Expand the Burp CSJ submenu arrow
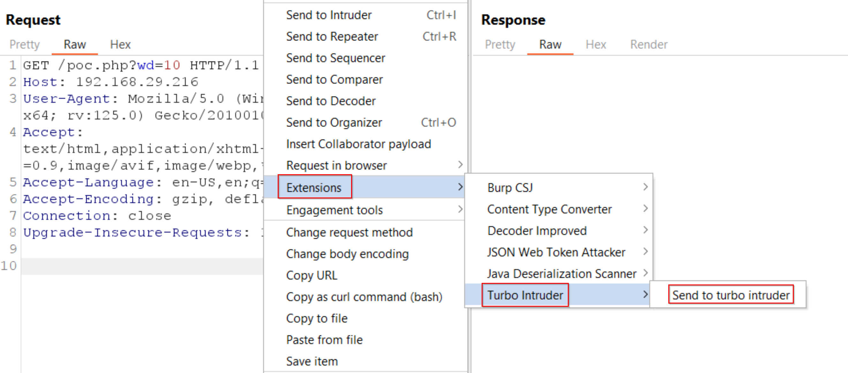 pos(645,187)
